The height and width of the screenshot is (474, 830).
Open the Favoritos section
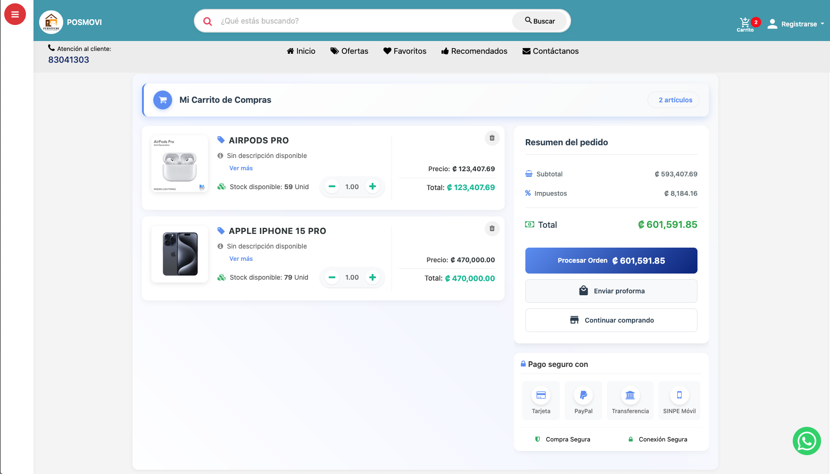pyautogui.click(x=405, y=51)
